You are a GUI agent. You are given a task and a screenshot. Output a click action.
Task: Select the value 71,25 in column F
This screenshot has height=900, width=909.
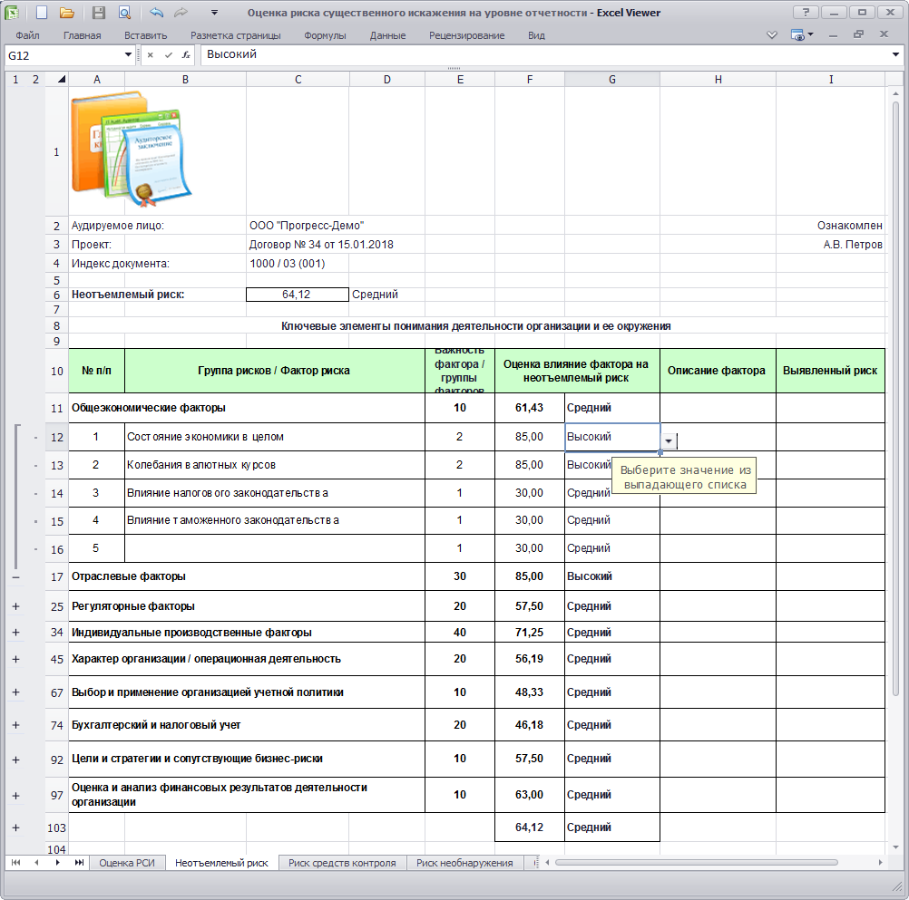[x=529, y=633]
